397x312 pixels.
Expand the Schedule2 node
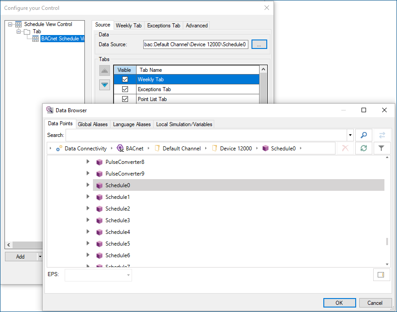coord(88,208)
